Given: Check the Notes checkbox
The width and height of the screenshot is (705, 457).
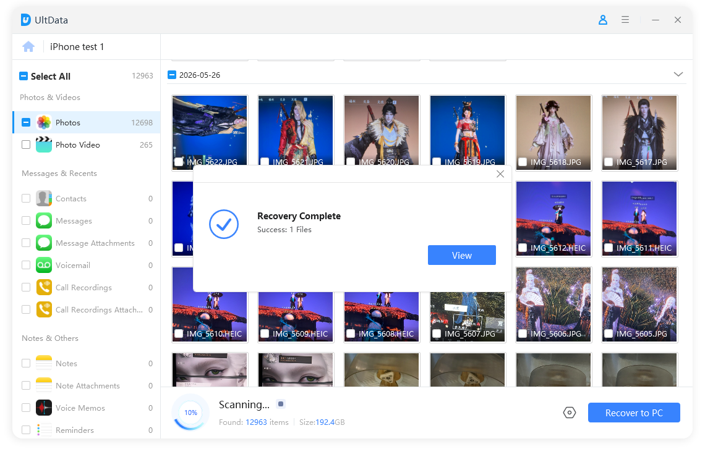Looking at the screenshot, I should (26, 363).
